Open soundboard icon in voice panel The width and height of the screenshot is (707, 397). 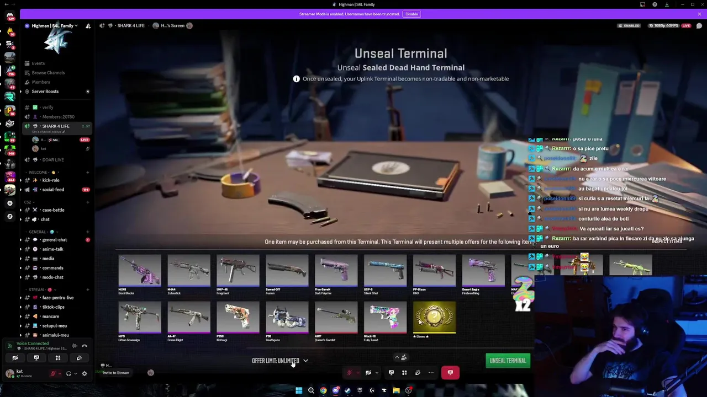(79, 358)
